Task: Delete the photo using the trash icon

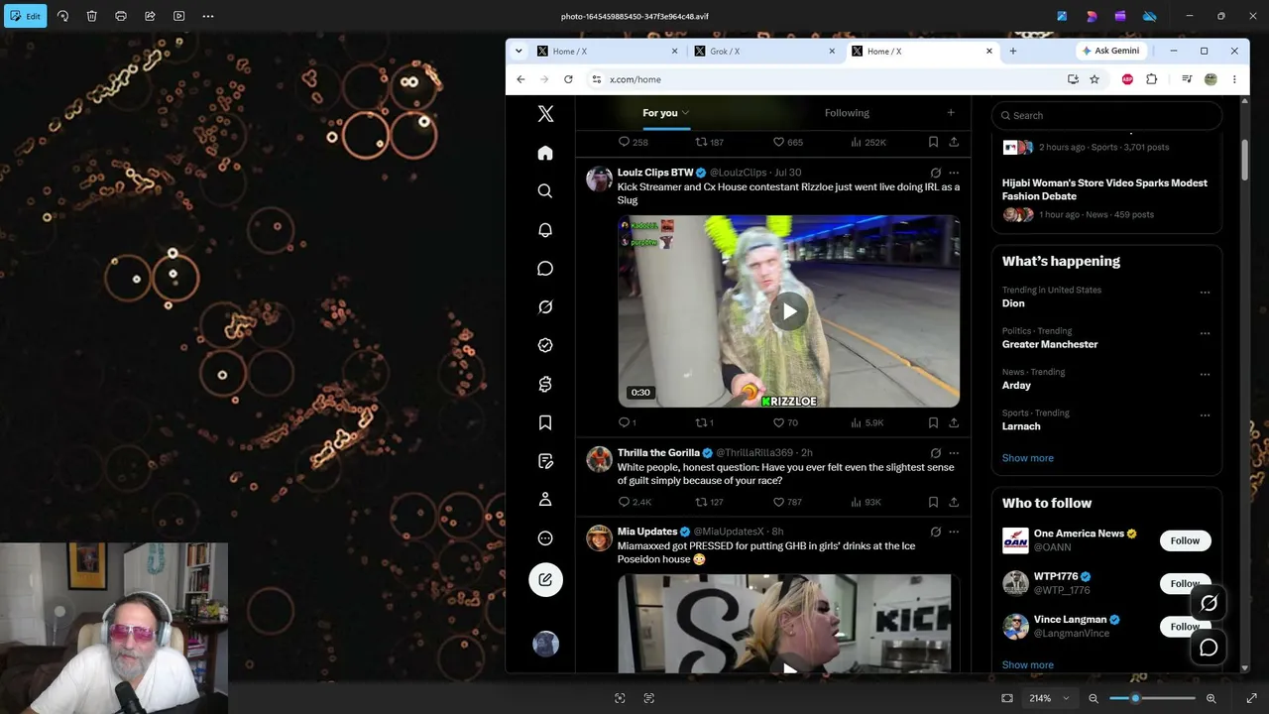Action: click(x=91, y=16)
